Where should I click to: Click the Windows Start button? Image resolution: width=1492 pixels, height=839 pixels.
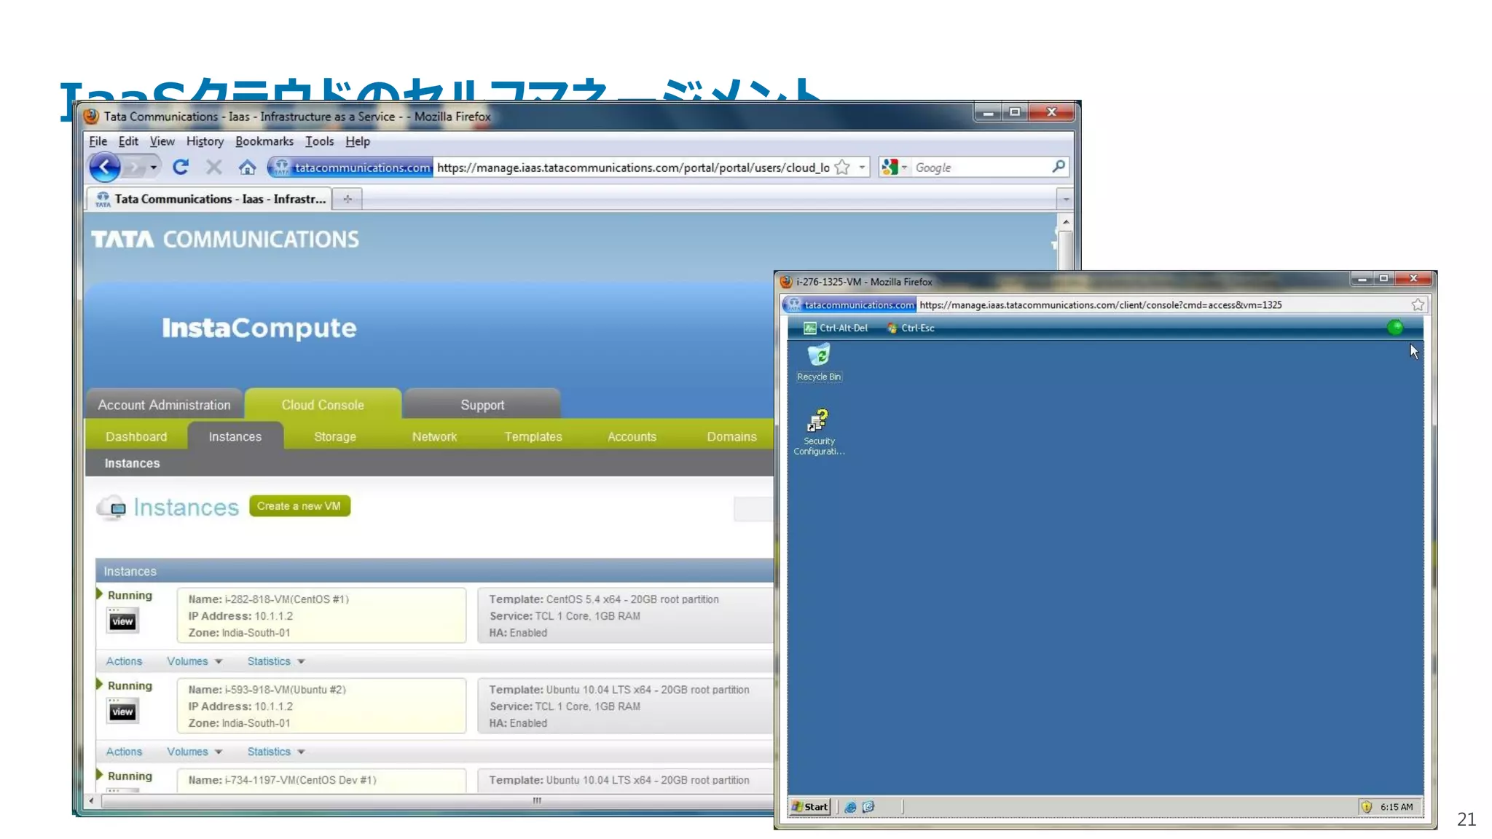pyautogui.click(x=810, y=807)
